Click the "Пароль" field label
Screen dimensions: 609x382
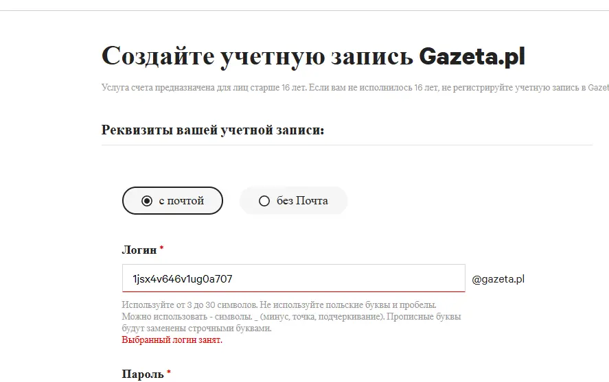(x=143, y=374)
